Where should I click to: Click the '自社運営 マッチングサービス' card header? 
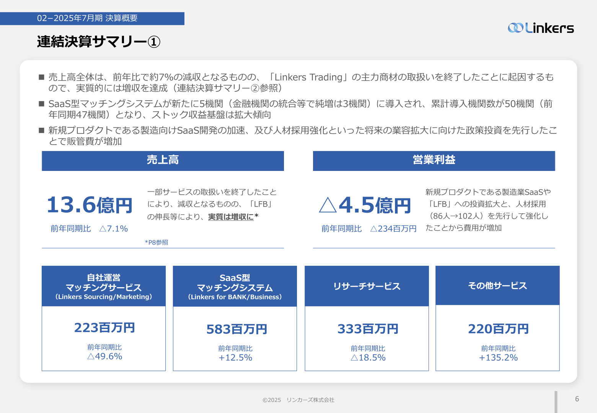(x=104, y=286)
